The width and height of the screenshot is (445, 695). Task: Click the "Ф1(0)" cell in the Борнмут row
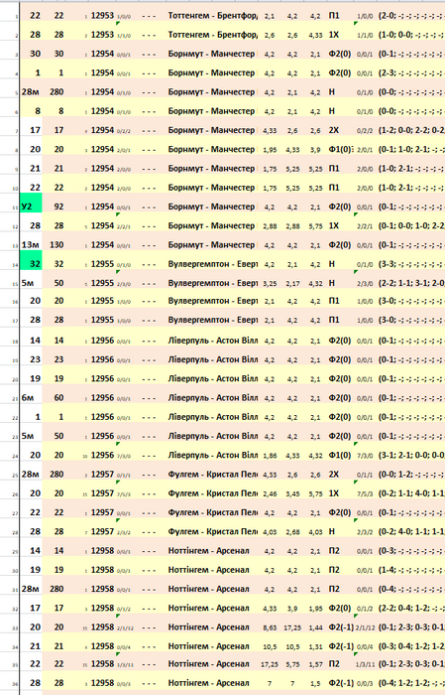point(340,149)
